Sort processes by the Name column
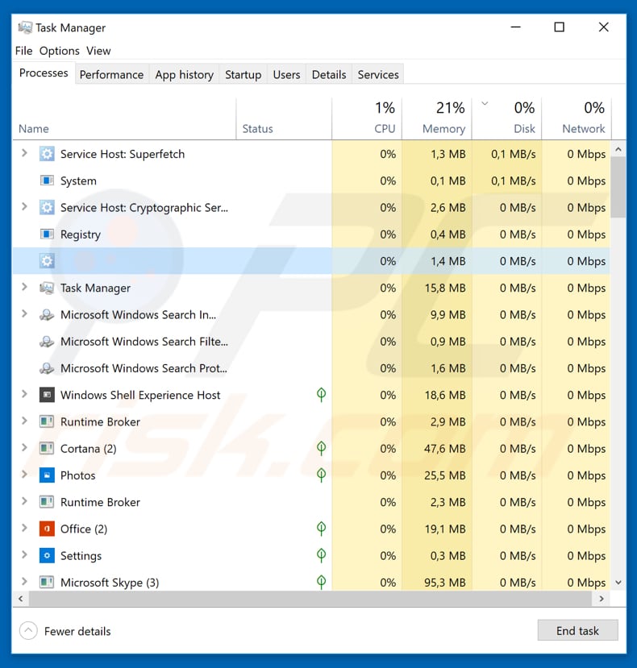Viewport: 637px width, 668px height. pyautogui.click(x=124, y=119)
